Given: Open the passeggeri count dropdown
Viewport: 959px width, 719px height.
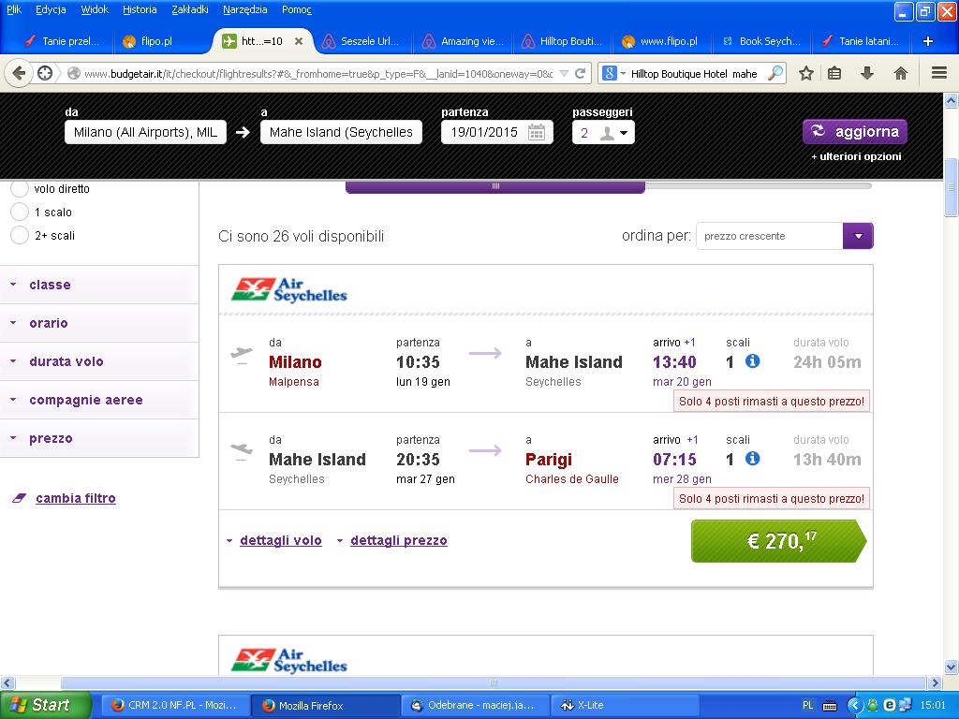Looking at the screenshot, I should tap(603, 133).
